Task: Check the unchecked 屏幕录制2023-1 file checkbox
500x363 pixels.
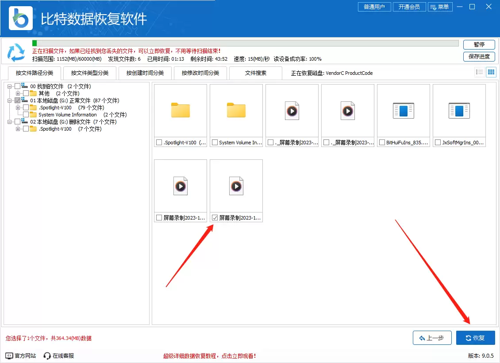Action: click(159, 218)
